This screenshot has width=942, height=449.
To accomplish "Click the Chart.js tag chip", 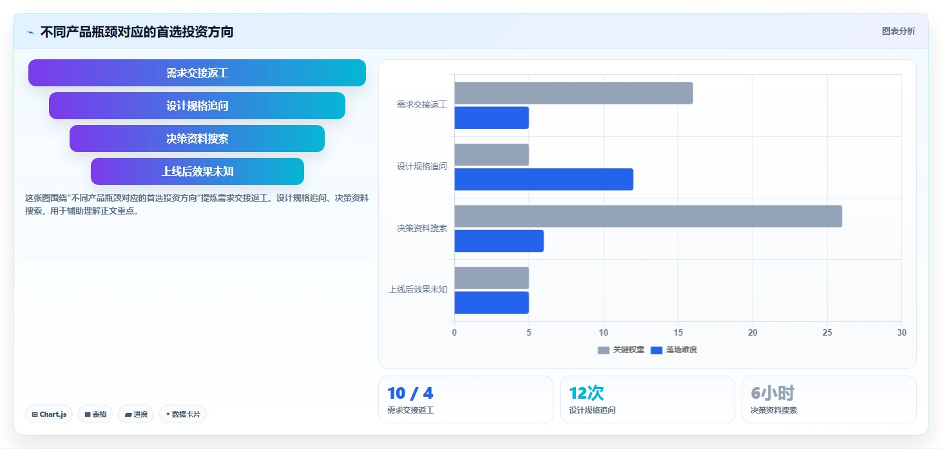I will point(49,414).
